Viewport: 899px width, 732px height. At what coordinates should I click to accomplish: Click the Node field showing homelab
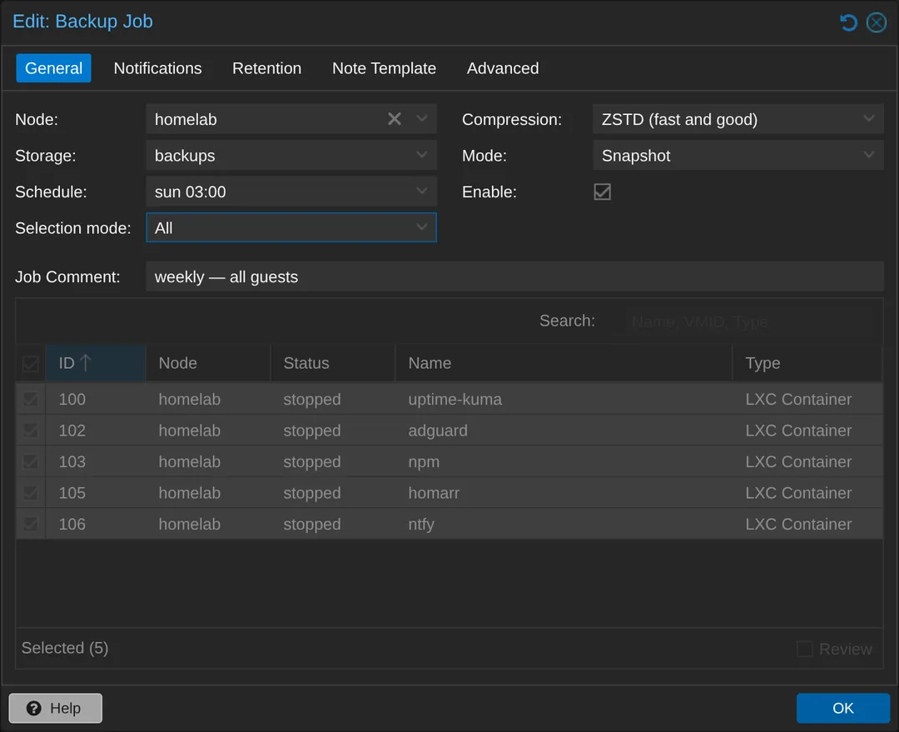tap(291, 119)
